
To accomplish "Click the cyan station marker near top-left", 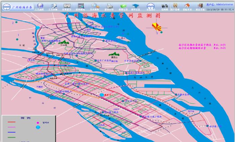I will (38, 27).
